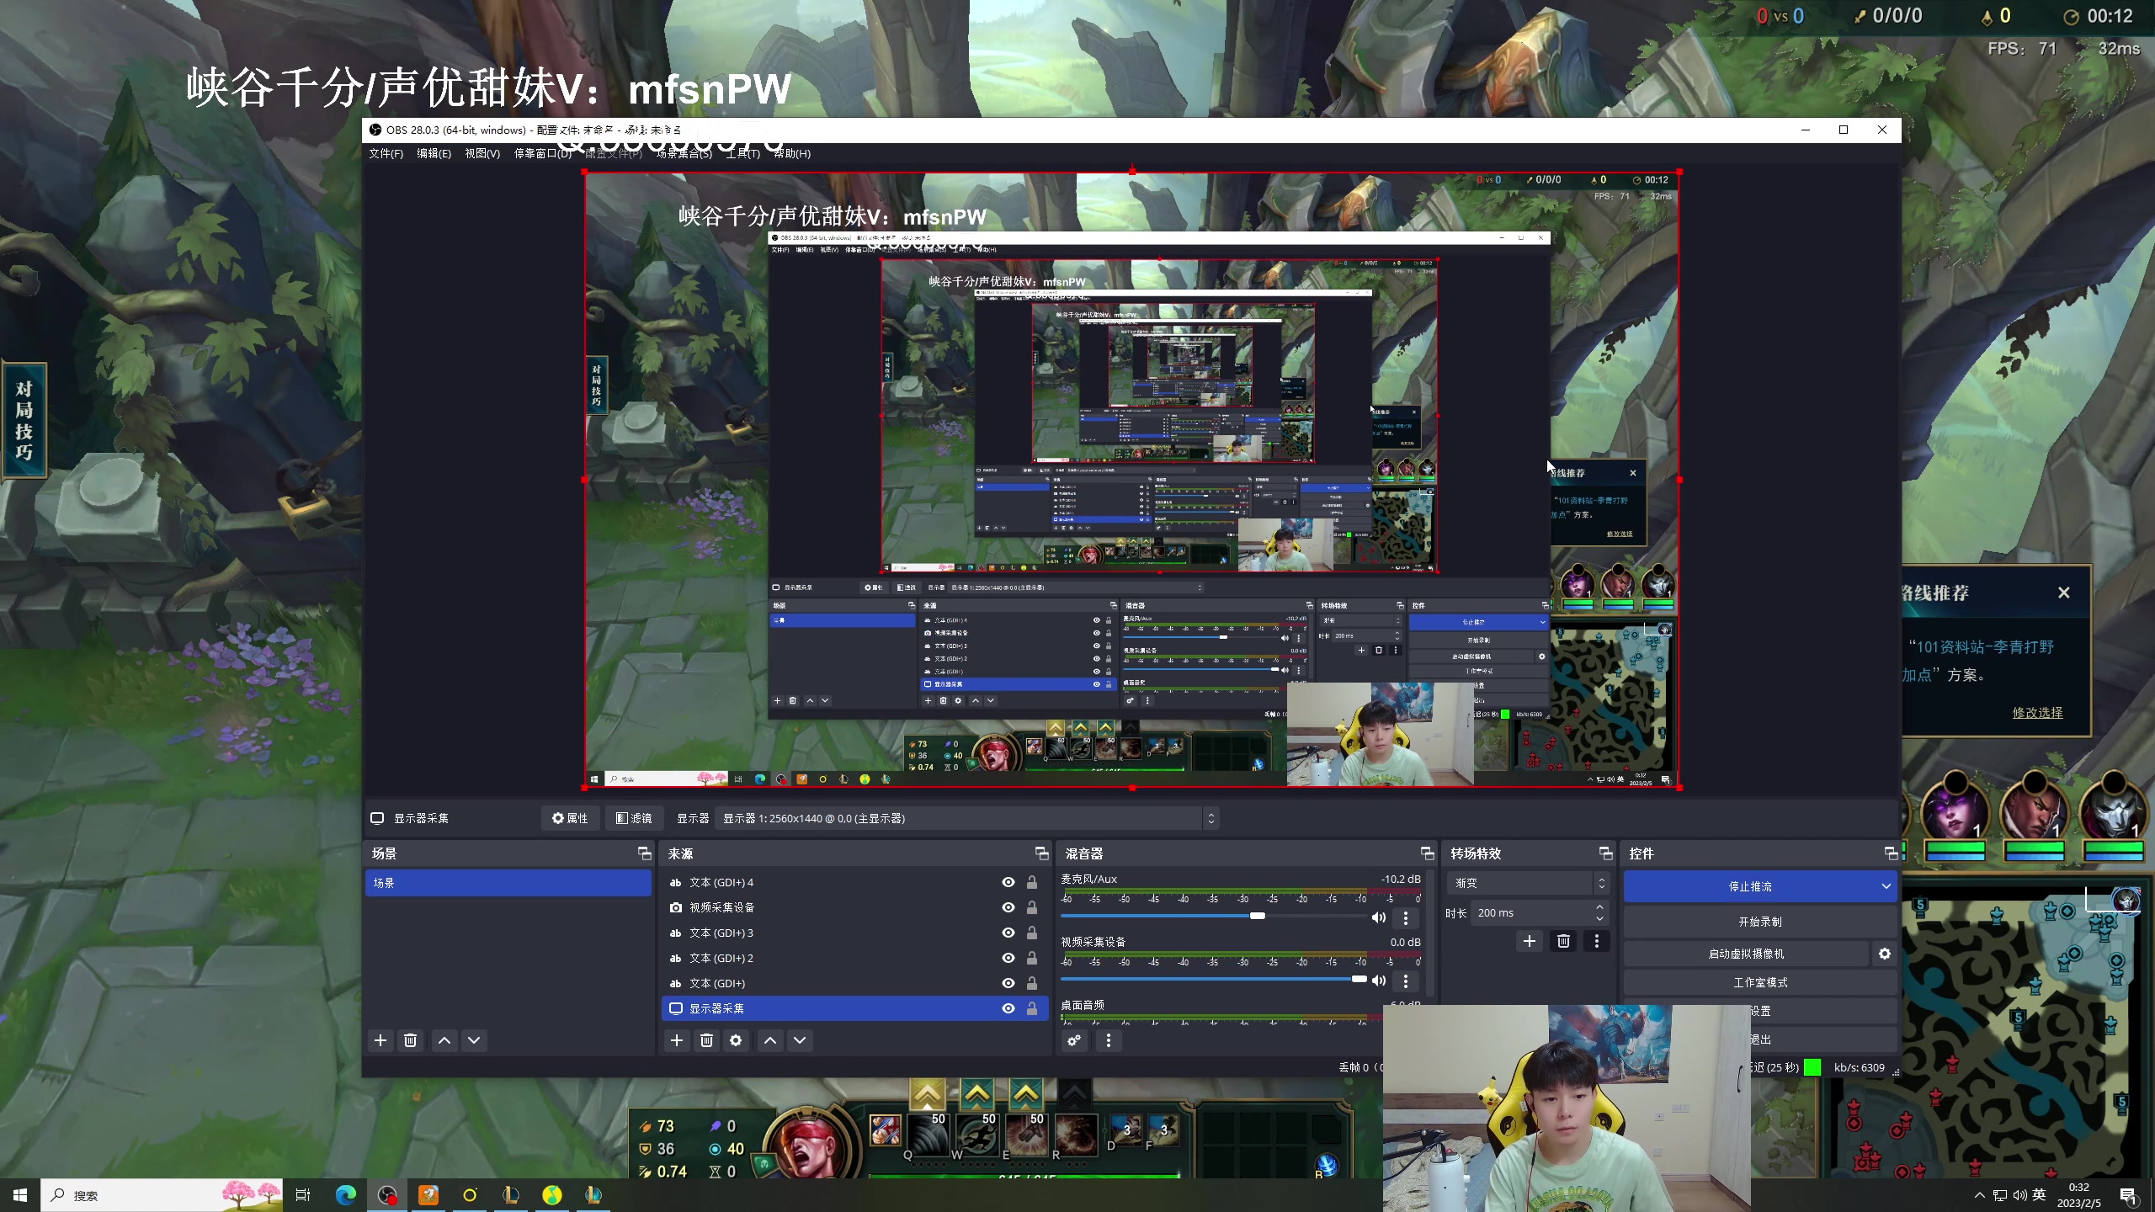Select the 场景 scene entry
Screen dimensions: 2155x1212
(508, 883)
